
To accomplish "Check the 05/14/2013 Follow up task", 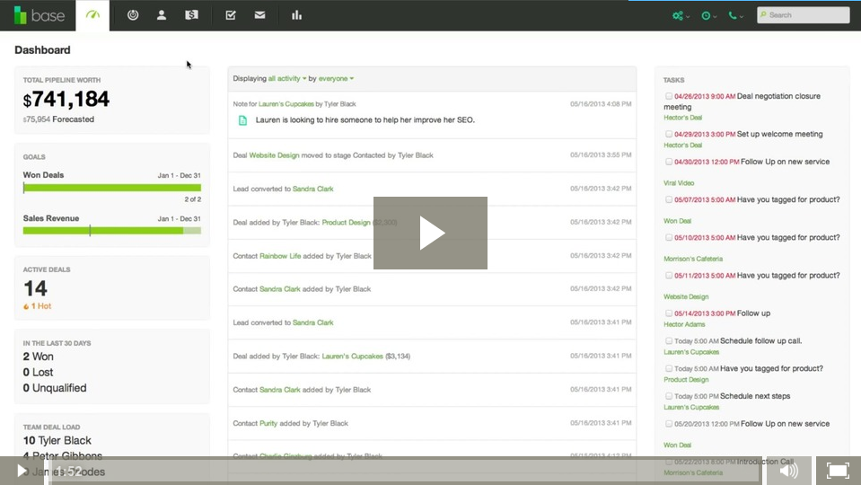I will pos(668,313).
